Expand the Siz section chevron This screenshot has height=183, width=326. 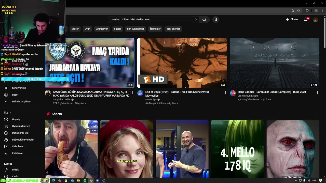click(10, 113)
